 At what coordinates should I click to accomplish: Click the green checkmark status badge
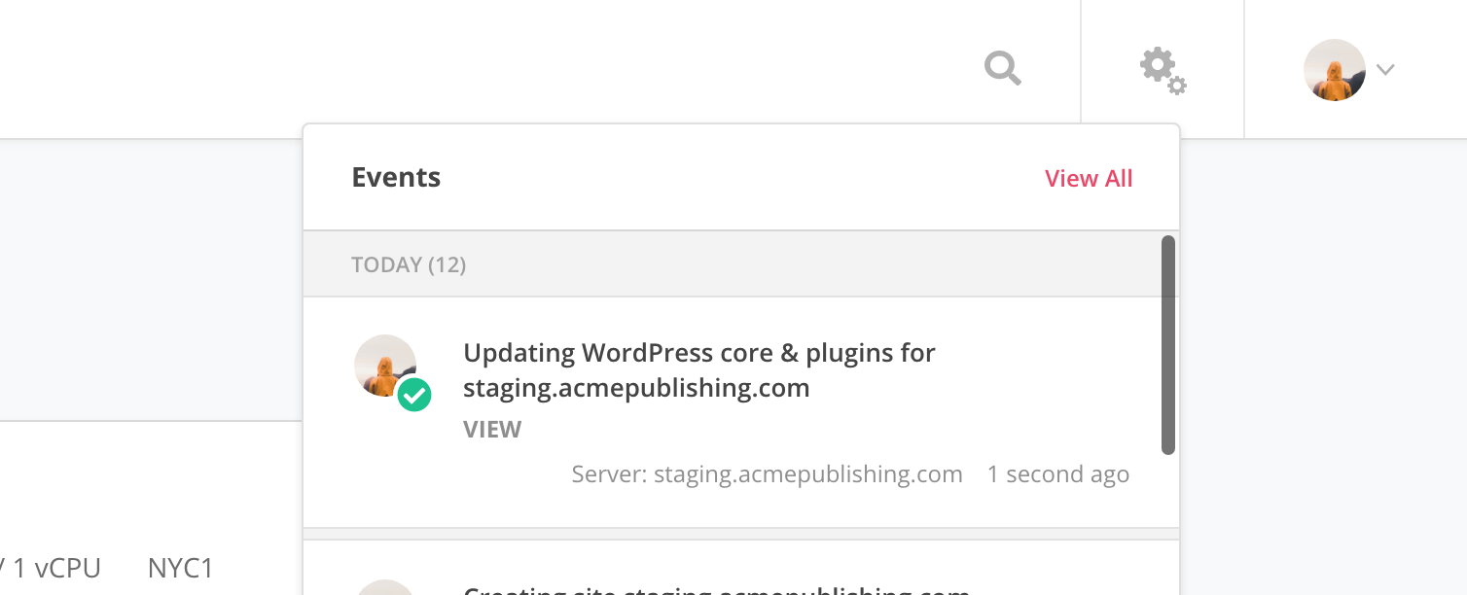(414, 395)
